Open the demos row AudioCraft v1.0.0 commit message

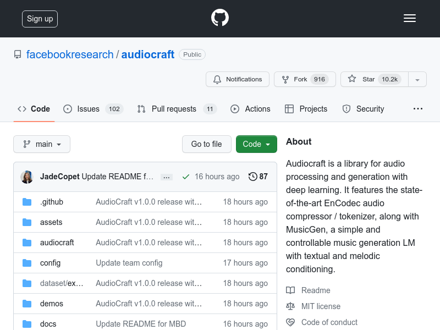pyautogui.click(x=149, y=304)
